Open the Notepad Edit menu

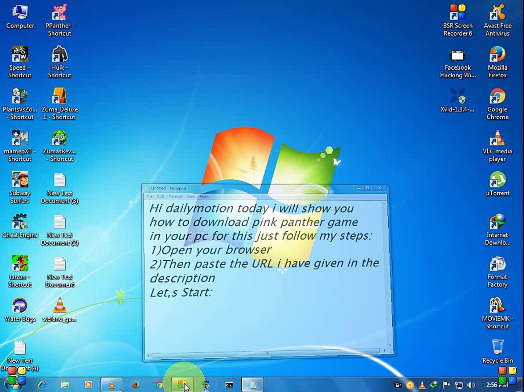pyautogui.click(x=160, y=196)
